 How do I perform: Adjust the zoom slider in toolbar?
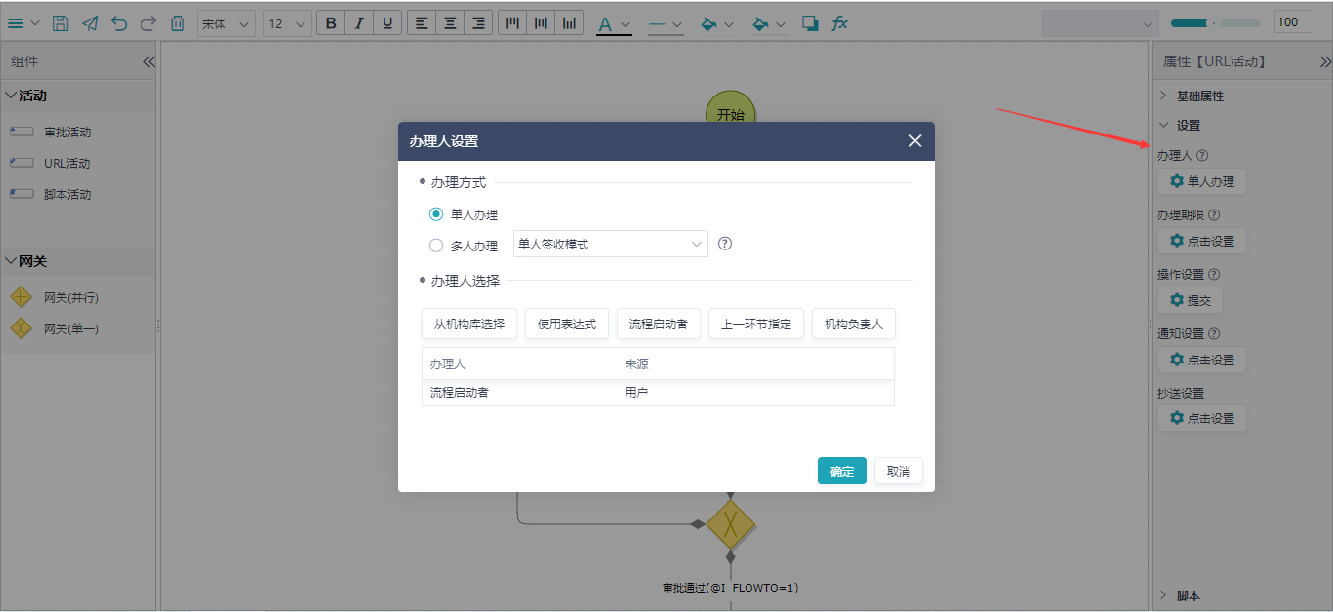1214,22
